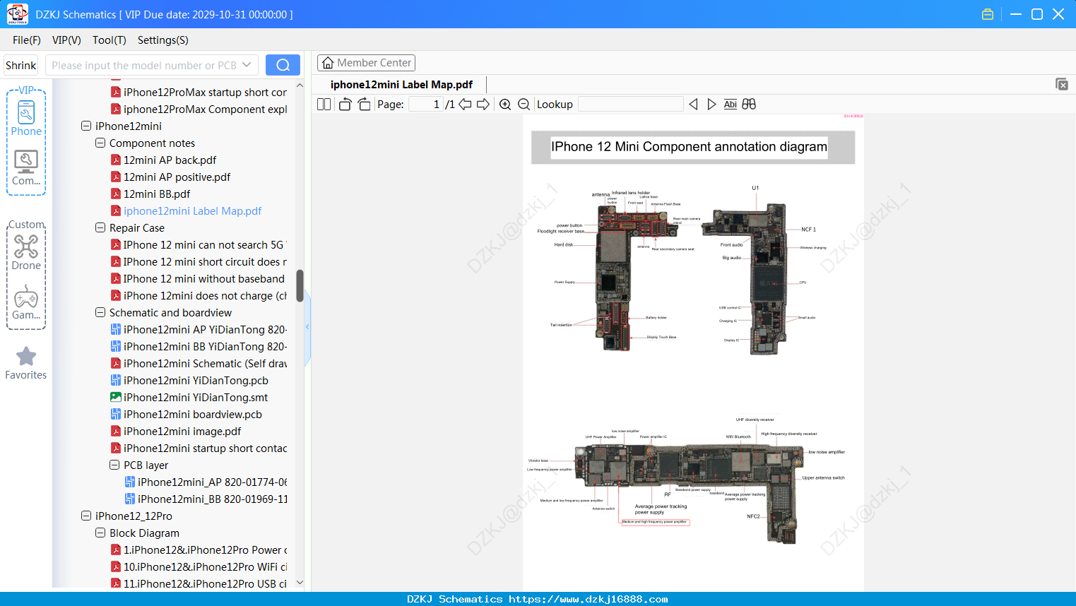The image size is (1076, 606).
Task: Open iPhone12mini image.pdf
Action: [x=176, y=431]
